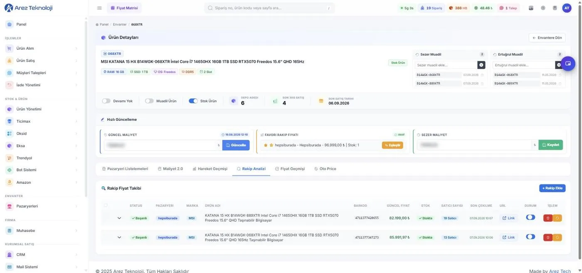582x273 pixels.
Task: Open the Oto Price tab
Action: point(326,169)
